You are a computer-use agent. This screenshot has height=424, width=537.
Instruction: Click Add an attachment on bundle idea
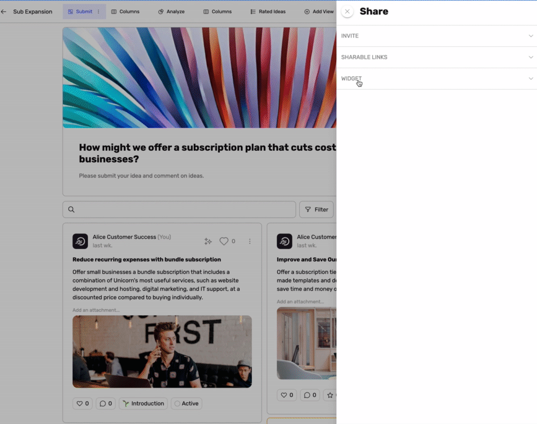click(96, 310)
